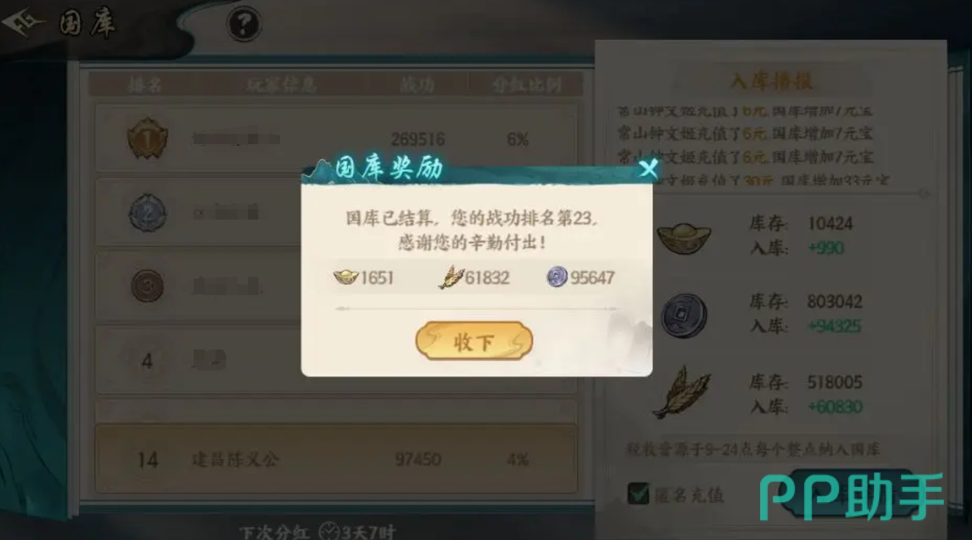
Task: Click the 收下 button to collect rewards
Action: click(x=474, y=341)
